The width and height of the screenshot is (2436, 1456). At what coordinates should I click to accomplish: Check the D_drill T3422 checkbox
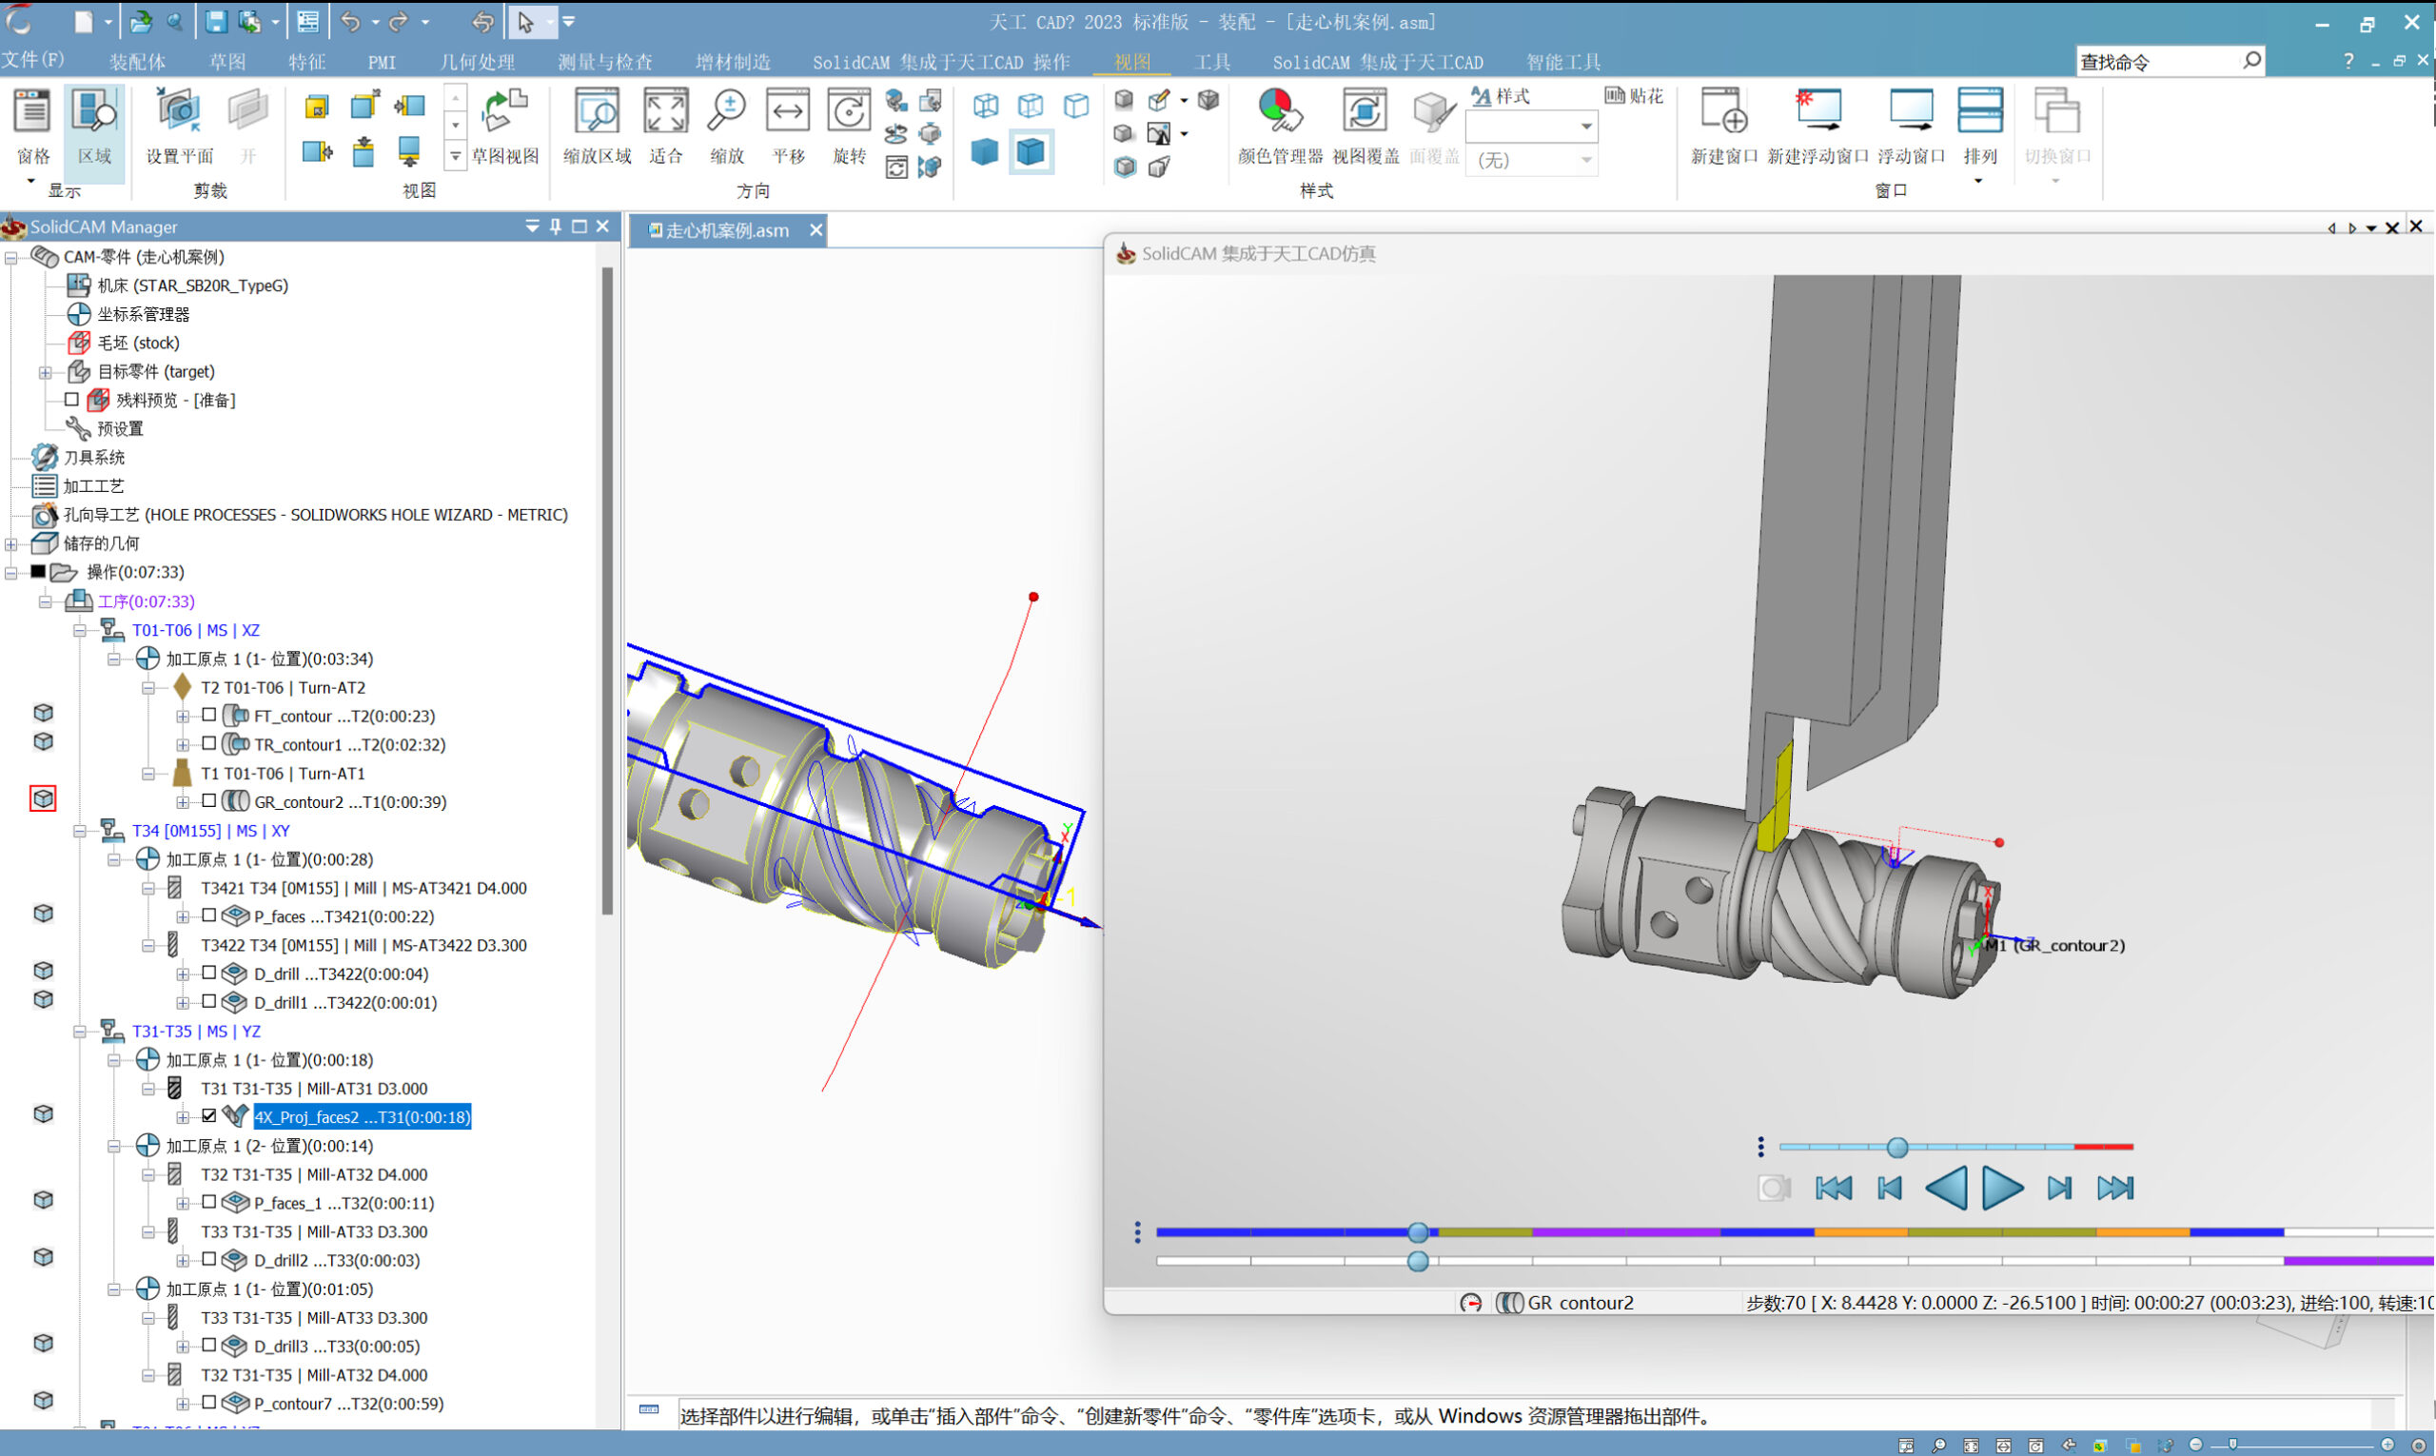point(209,973)
